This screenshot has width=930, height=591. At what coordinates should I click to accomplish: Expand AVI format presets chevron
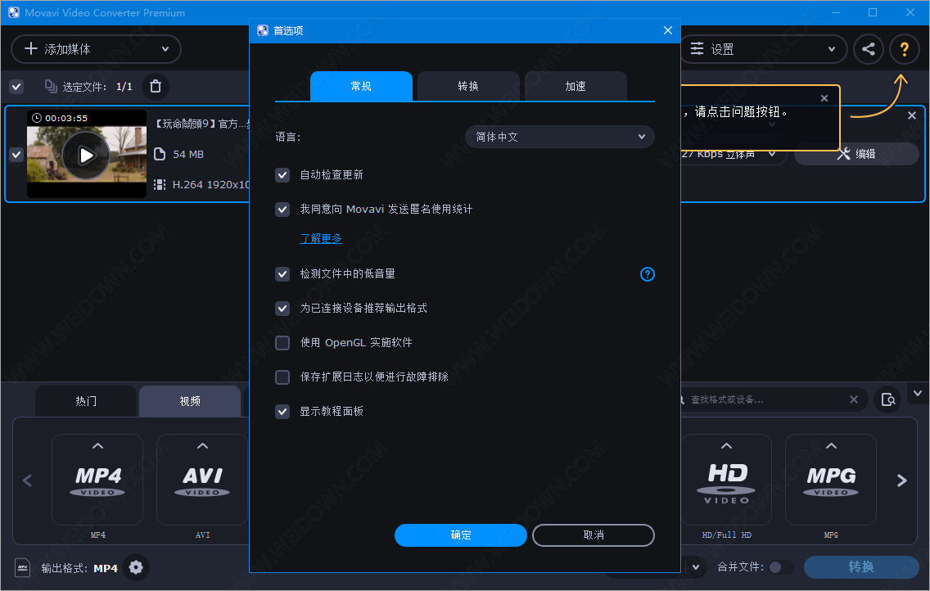(x=202, y=446)
